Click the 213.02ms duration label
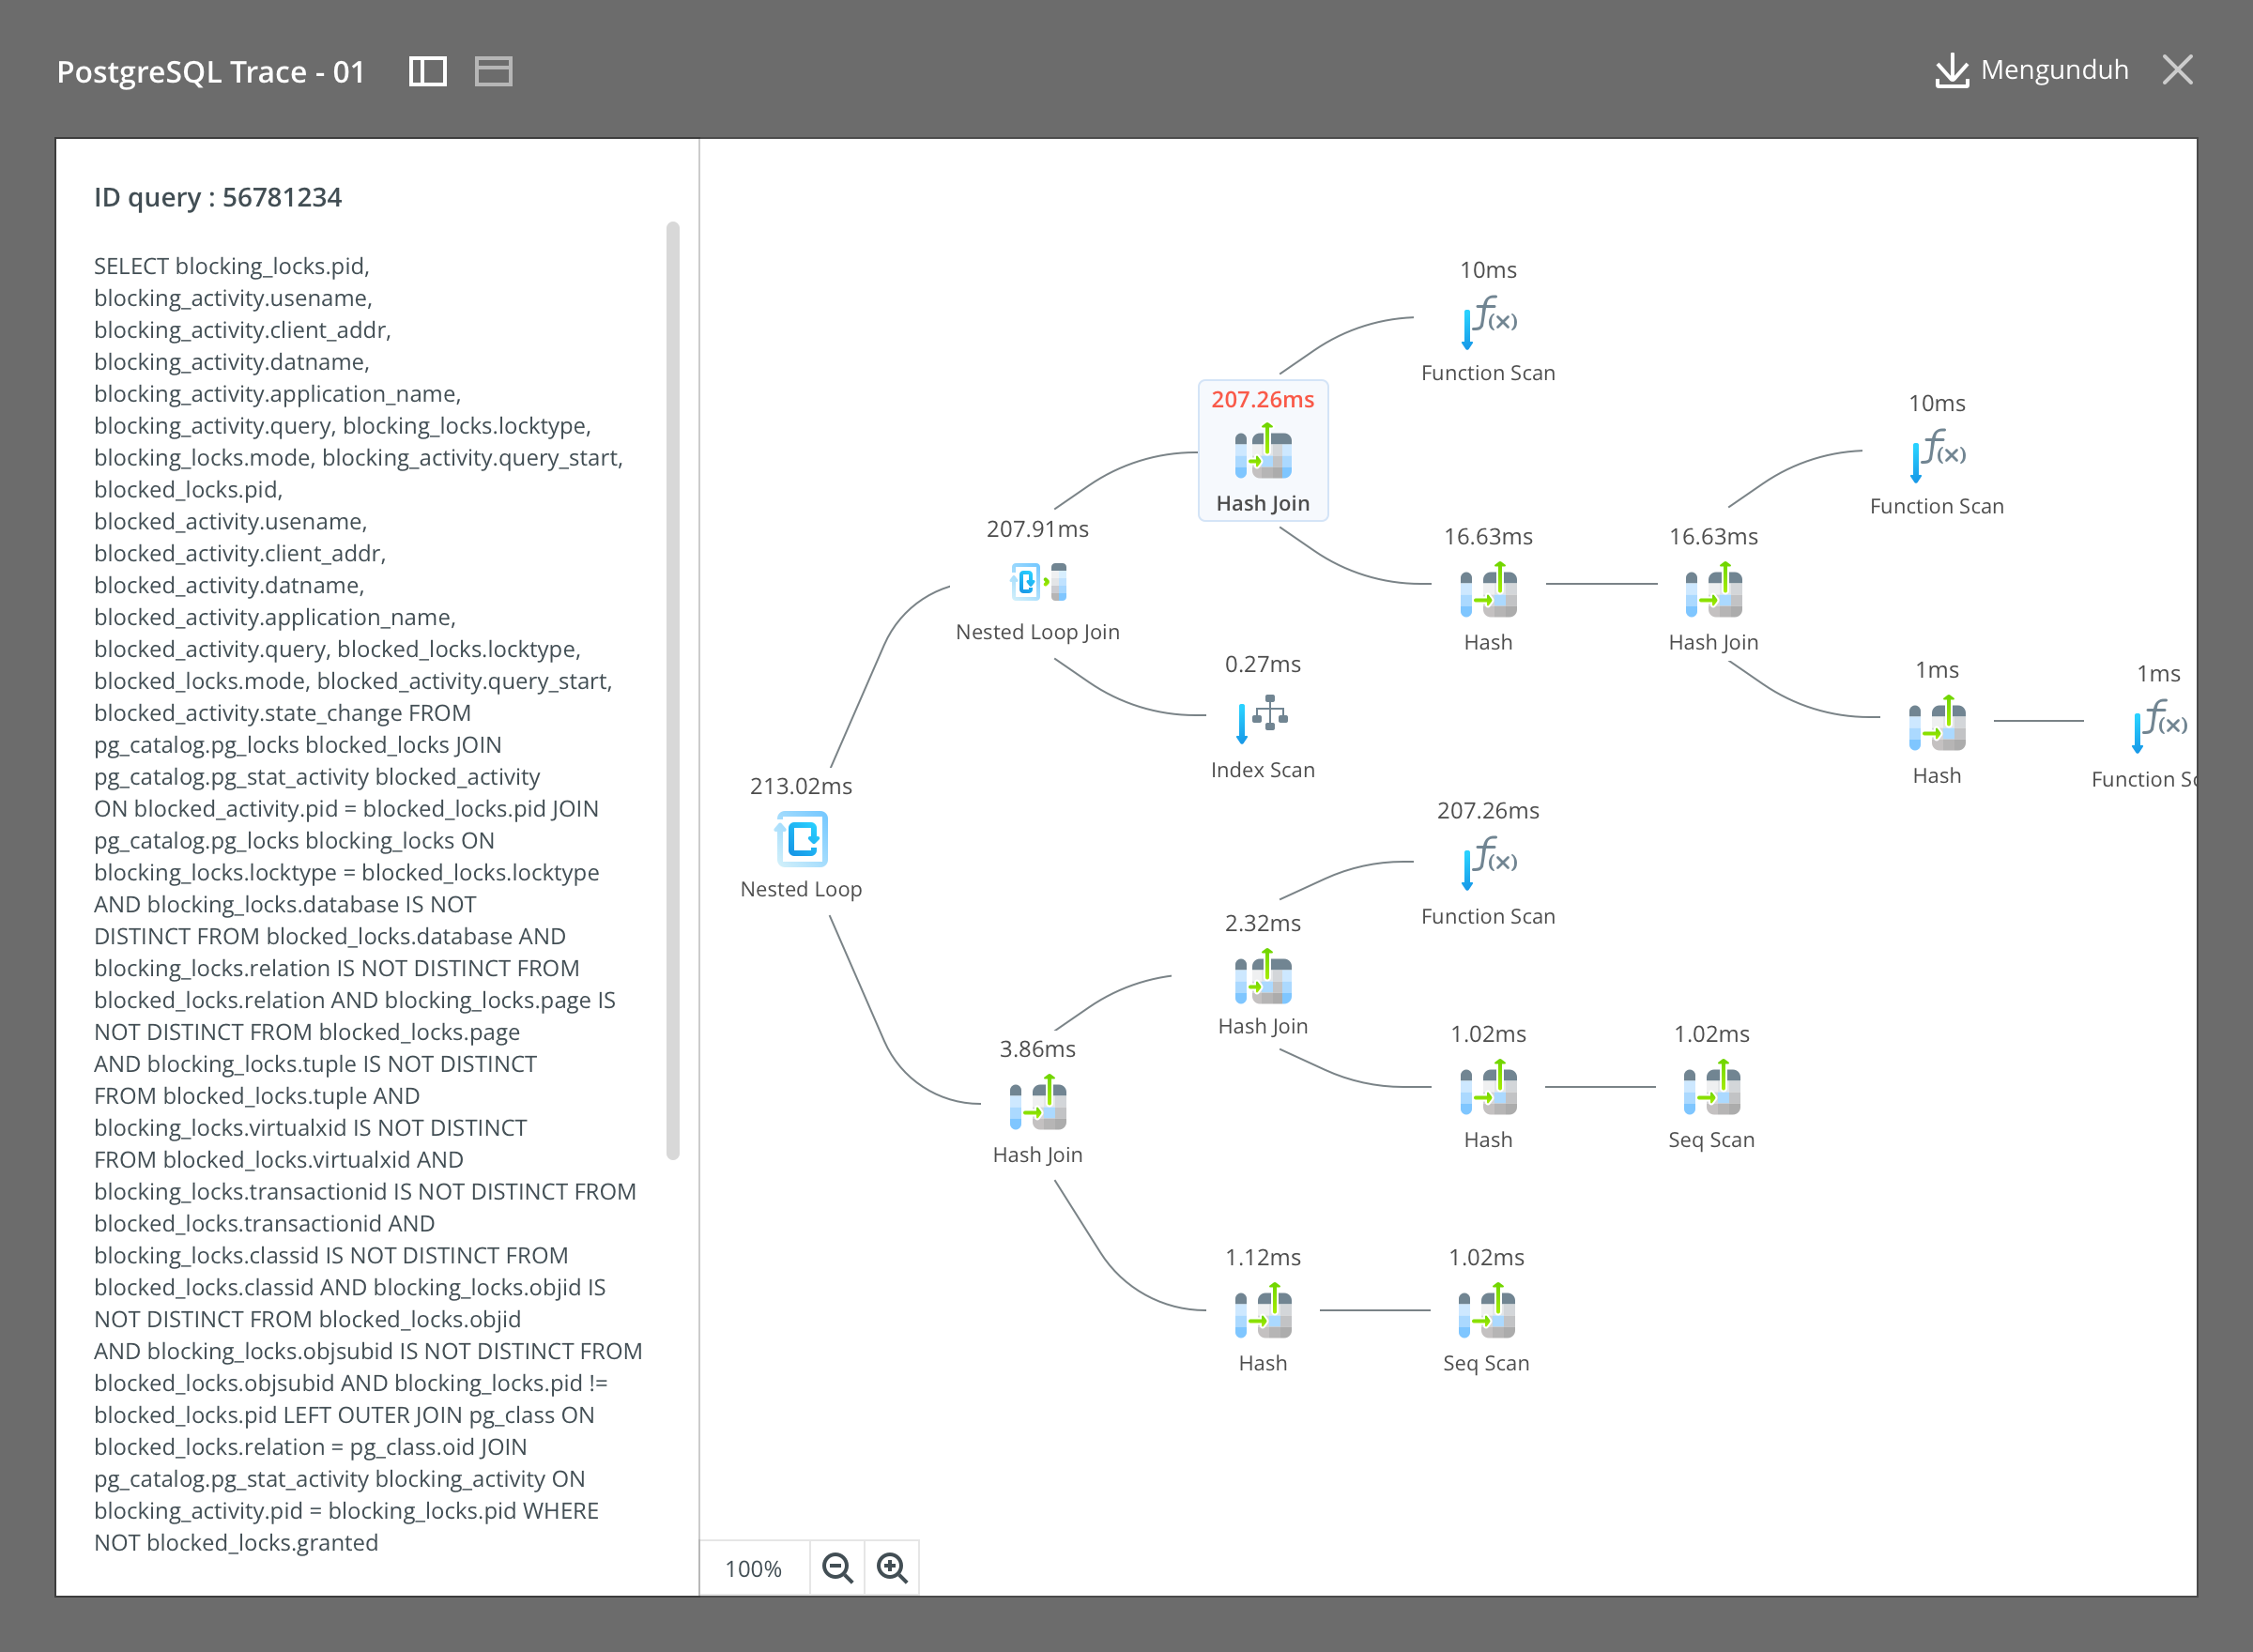The image size is (2253, 1652). [x=801, y=786]
